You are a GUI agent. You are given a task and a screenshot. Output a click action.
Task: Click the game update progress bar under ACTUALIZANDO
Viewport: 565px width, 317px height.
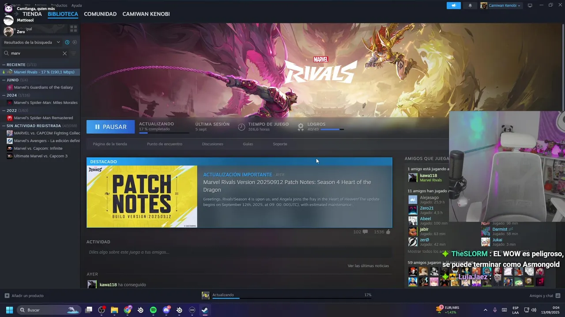point(164,133)
